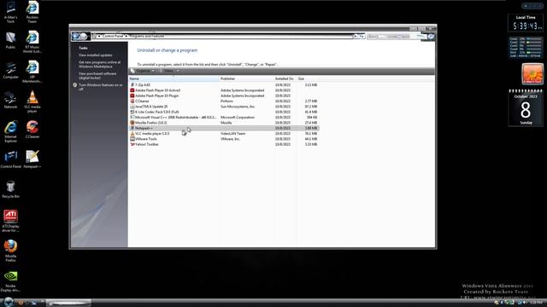
Task: Click the VMware, Inc. publisher cell
Action: pyautogui.click(x=230, y=139)
